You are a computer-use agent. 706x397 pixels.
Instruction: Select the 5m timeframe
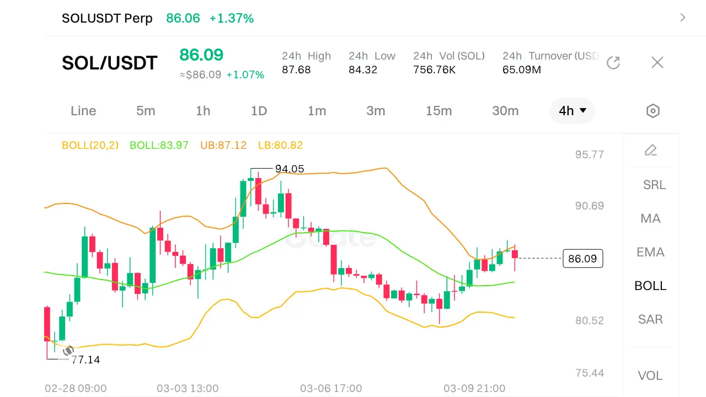tap(146, 111)
